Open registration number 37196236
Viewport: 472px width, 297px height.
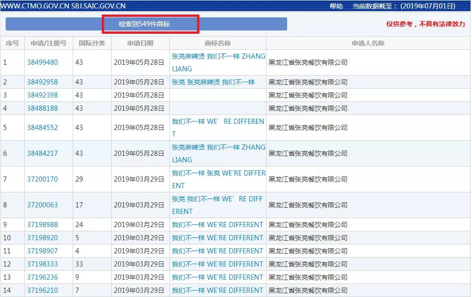coord(42,277)
